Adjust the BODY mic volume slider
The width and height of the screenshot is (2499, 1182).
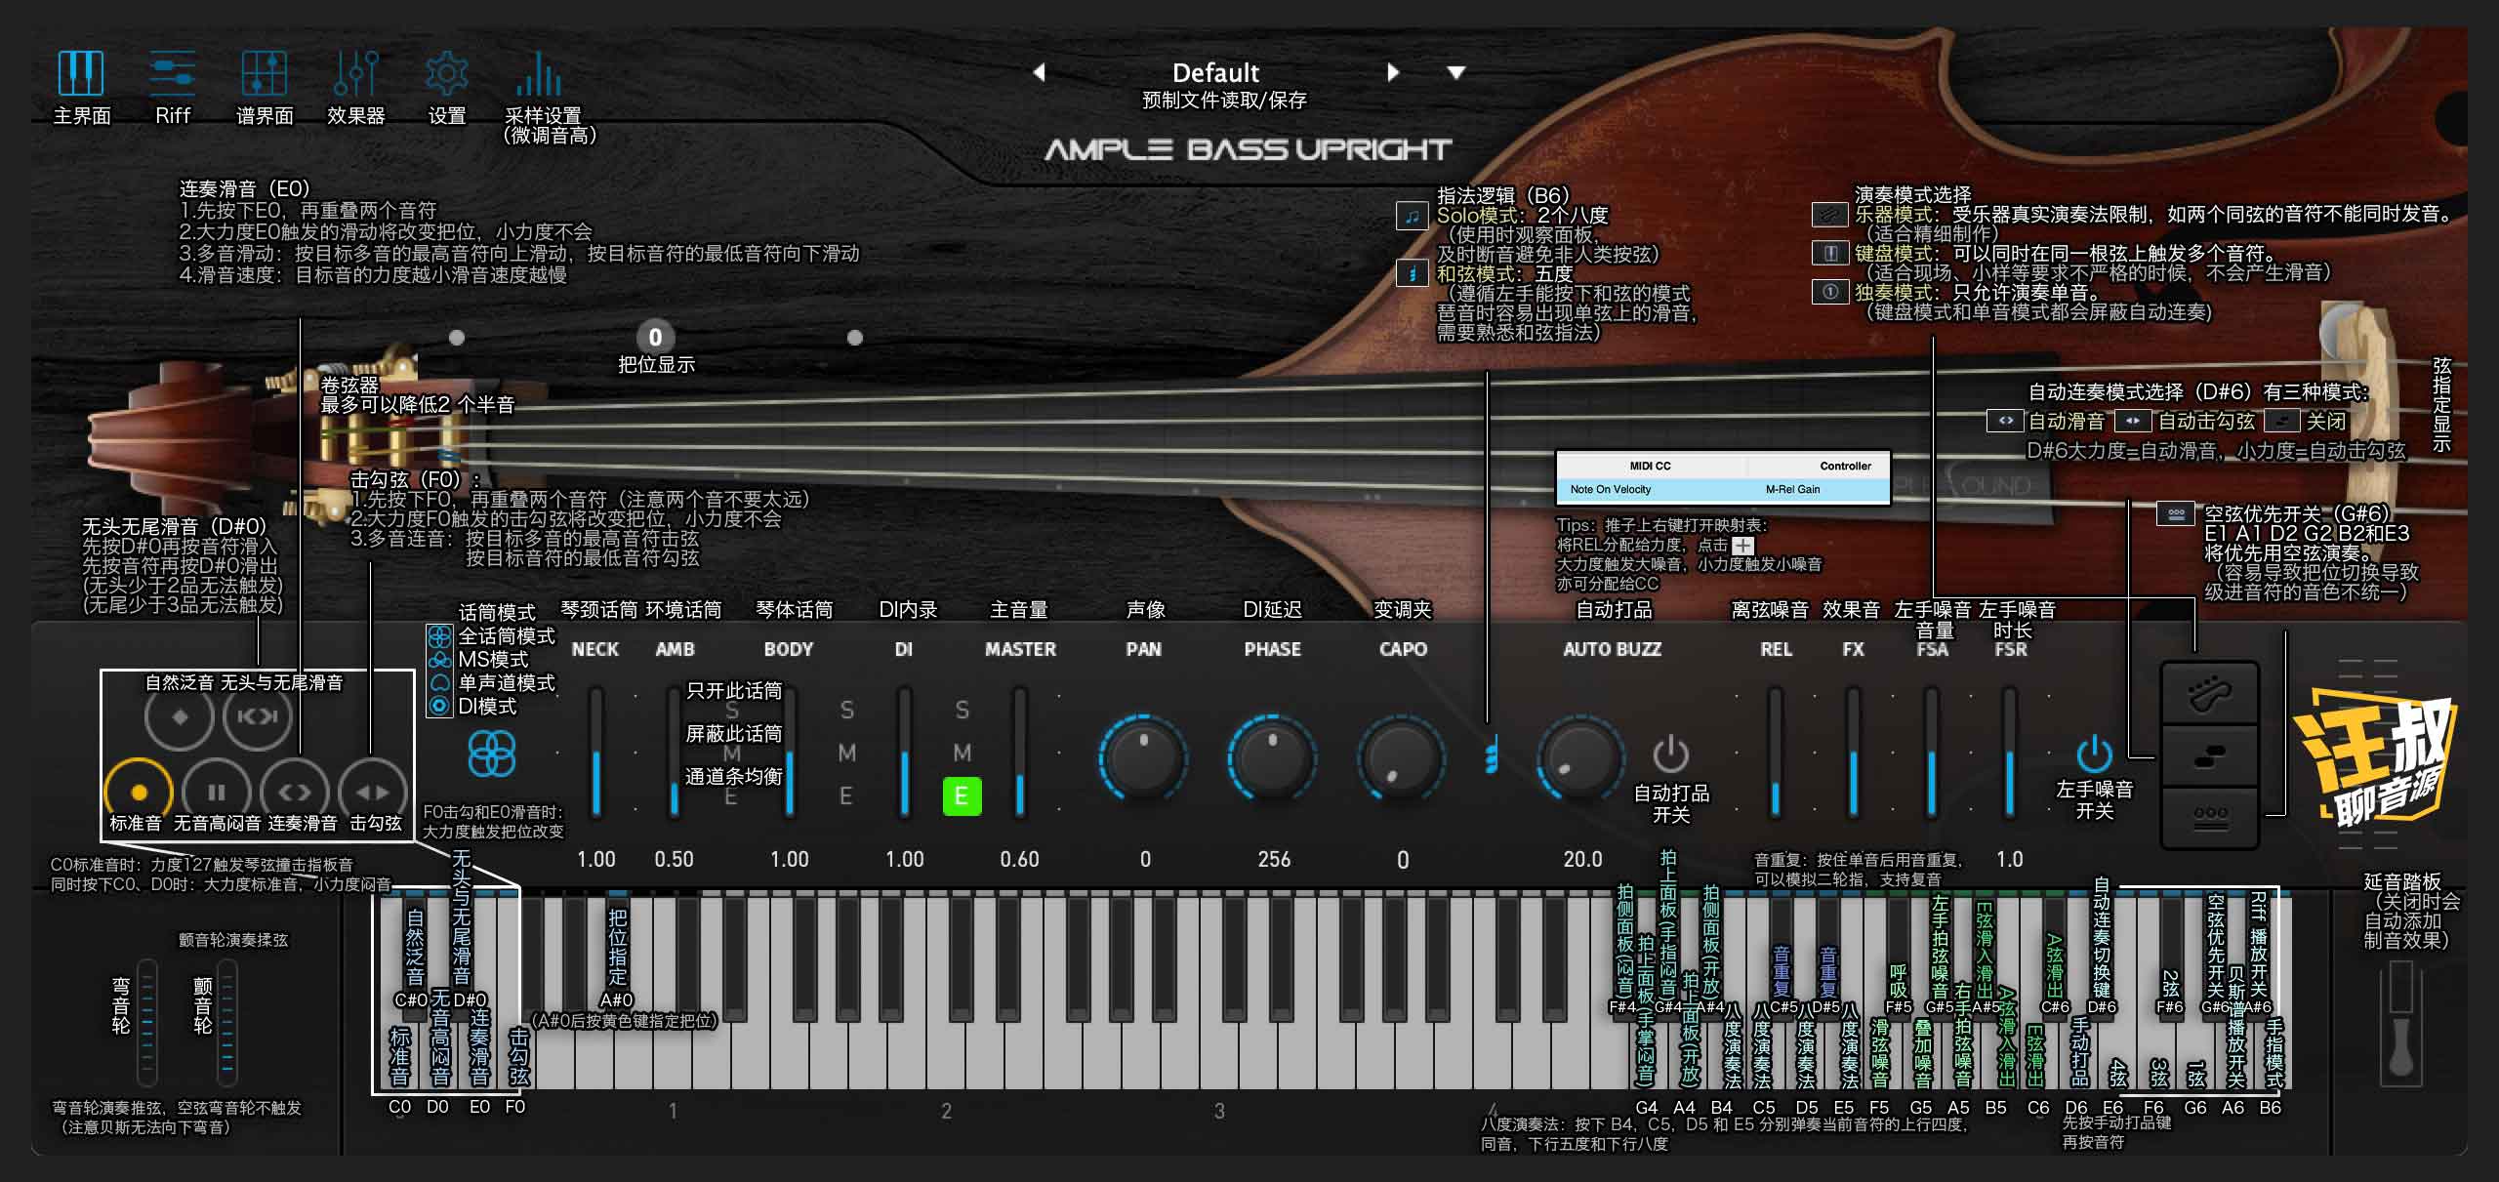pyautogui.click(x=789, y=752)
